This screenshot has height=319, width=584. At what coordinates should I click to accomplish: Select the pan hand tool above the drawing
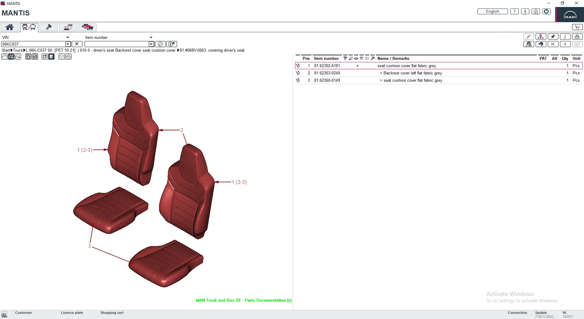[5, 57]
